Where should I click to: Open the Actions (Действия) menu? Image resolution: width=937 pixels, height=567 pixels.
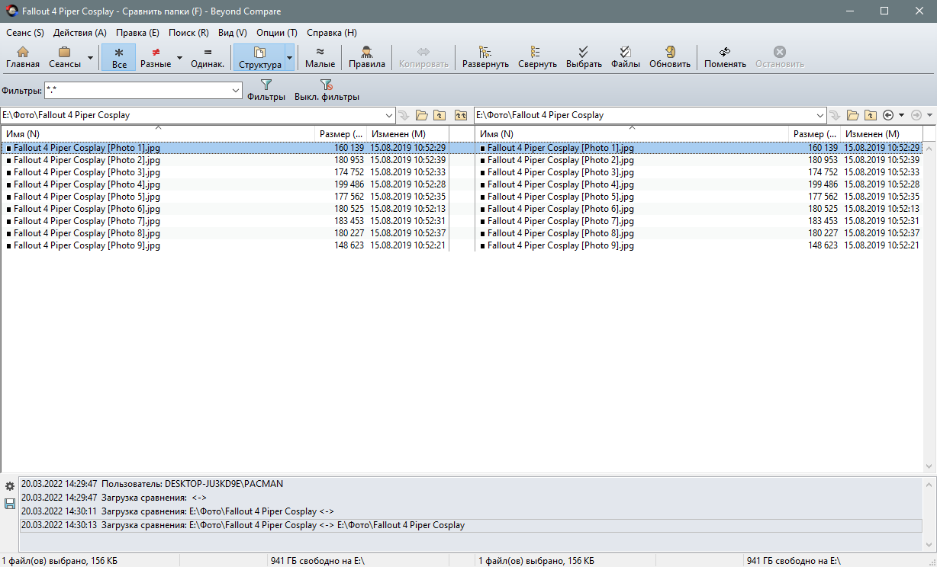click(79, 33)
